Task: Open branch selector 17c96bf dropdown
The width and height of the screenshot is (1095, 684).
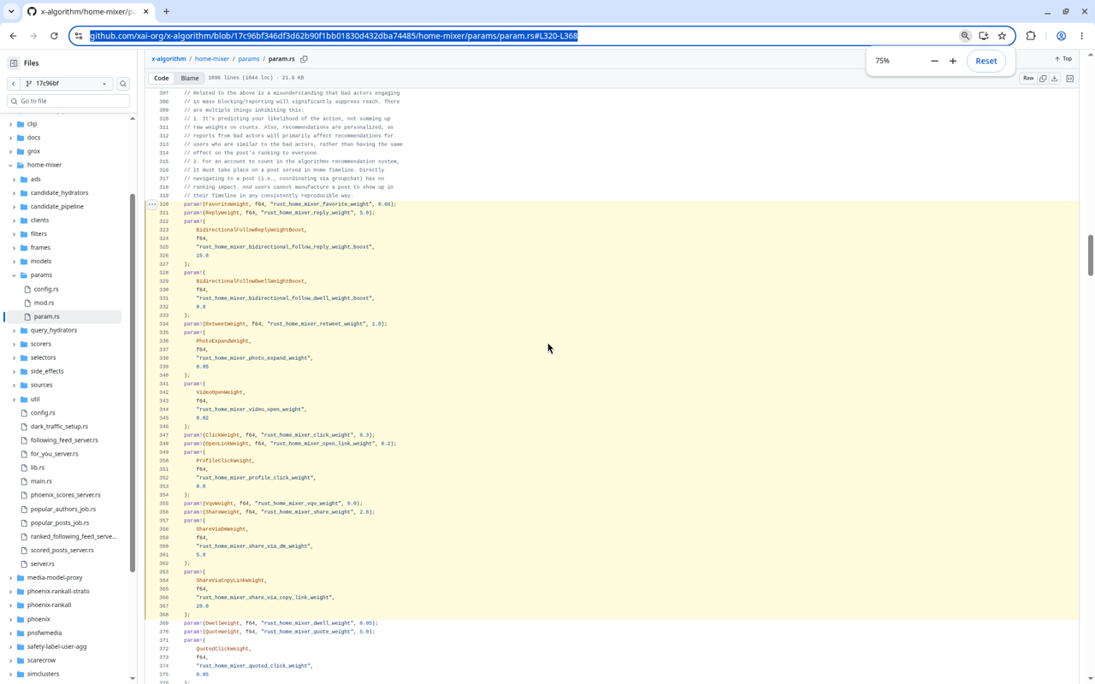Action: click(x=67, y=84)
